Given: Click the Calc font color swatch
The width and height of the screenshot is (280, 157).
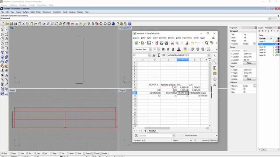Looking at the screenshot, I should [179, 49].
